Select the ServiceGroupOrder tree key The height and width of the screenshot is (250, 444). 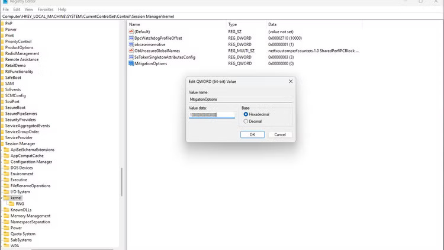pos(22,132)
